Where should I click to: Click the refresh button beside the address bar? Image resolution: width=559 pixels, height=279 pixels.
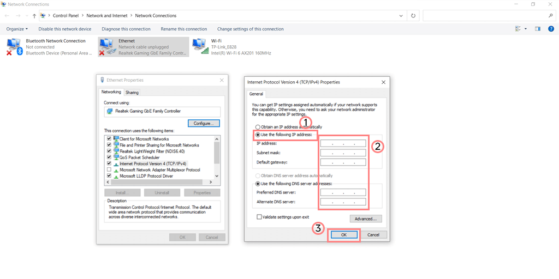tap(413, 16)
